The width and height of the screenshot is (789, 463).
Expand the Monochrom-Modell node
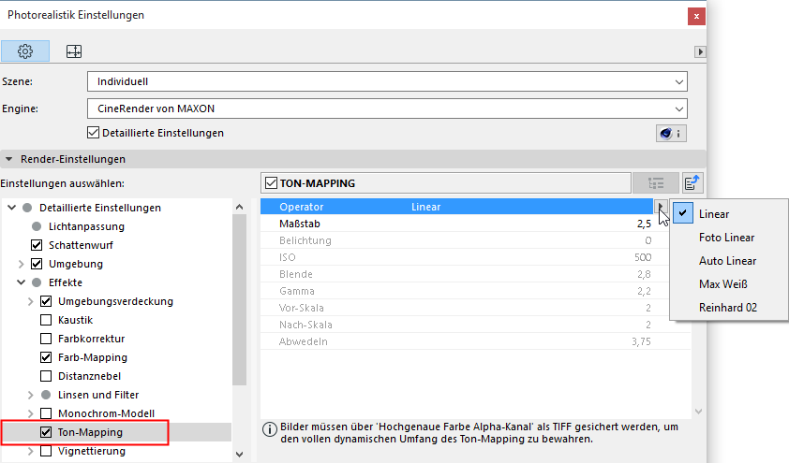pos(30,413)
